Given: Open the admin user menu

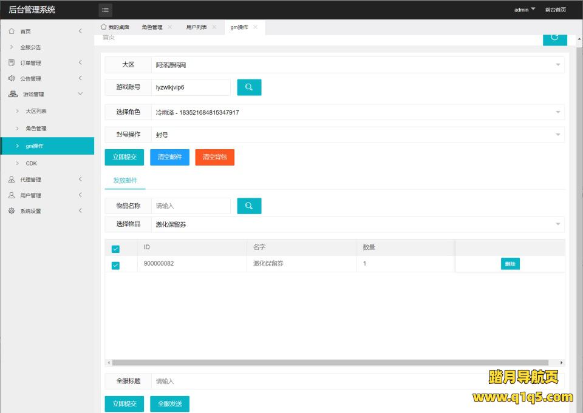Looking at the screenshot, I should point(524,10).
